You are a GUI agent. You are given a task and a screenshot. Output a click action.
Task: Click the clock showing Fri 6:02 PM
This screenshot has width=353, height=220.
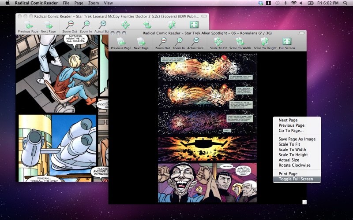point(328,3)
